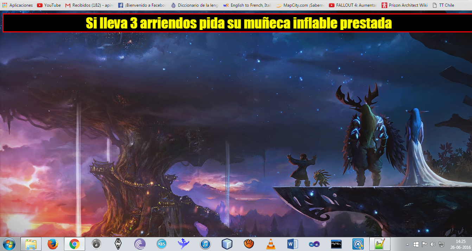Viewport: 472px width, 251px height.
Task: Launch Firefox from the taskbar
Action: coord(52,244)
